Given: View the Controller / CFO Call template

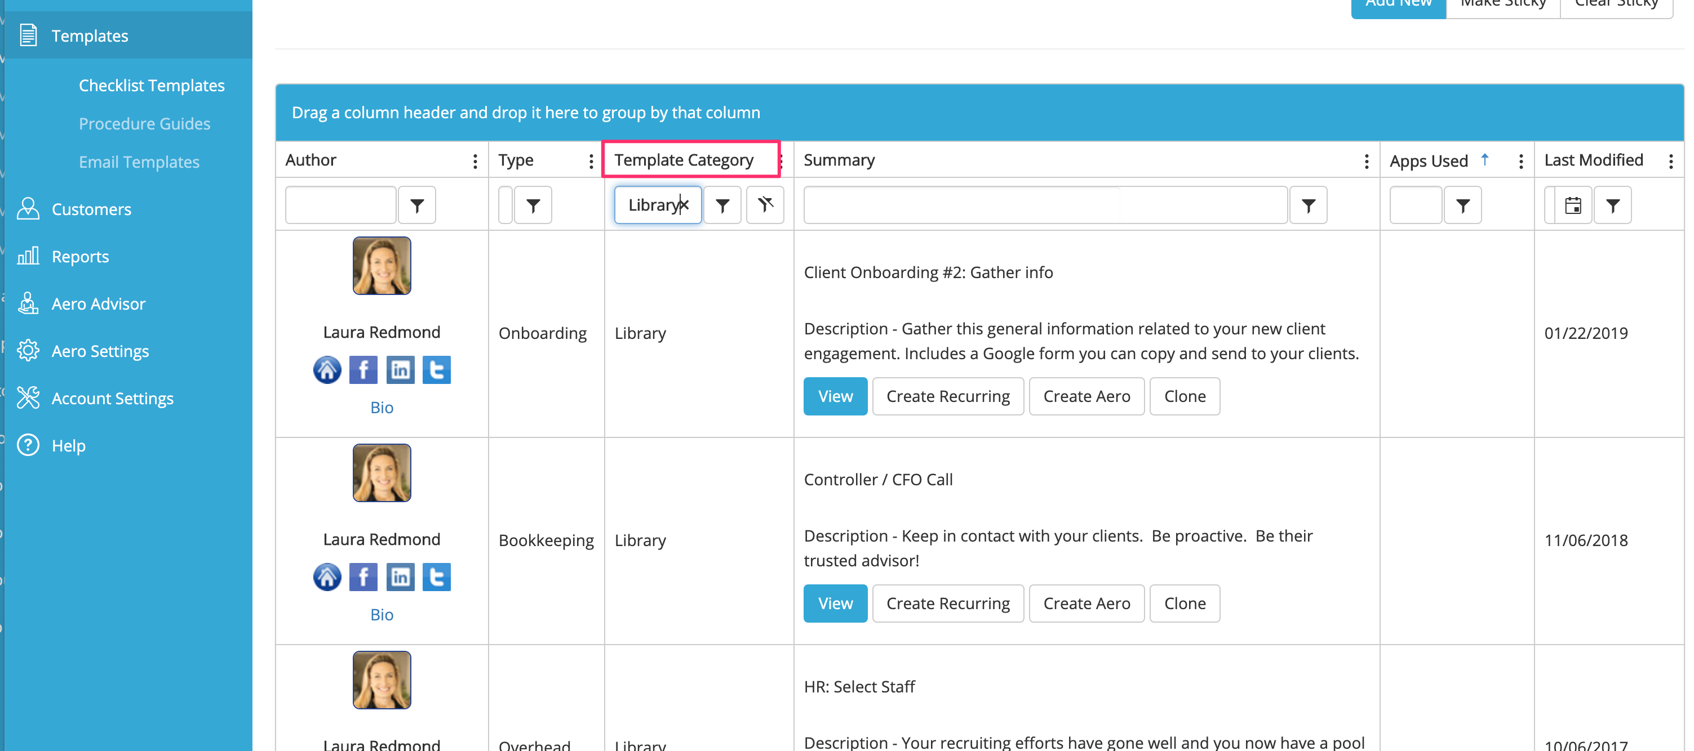Looking at the screenshot, I should pyautogui.click(x=835, y=603).
